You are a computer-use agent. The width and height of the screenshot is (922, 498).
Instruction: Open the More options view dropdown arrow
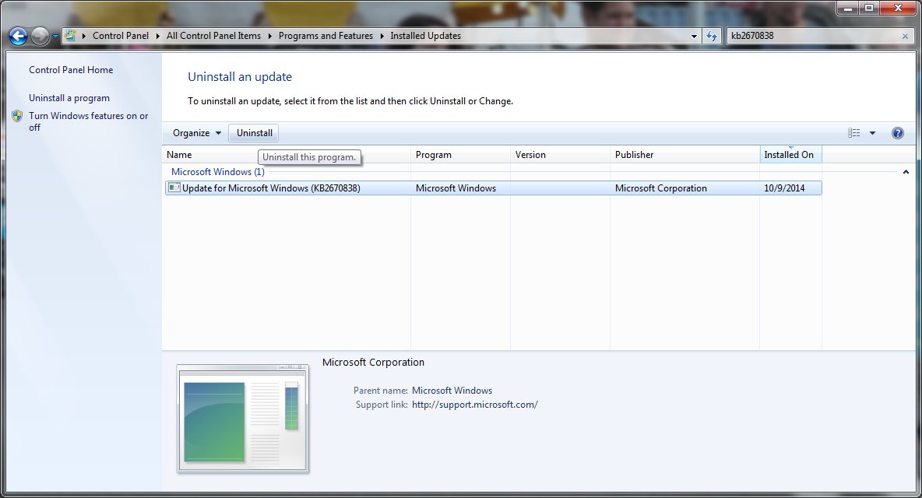(873, 133)
